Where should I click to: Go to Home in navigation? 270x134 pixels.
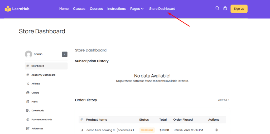64,9
